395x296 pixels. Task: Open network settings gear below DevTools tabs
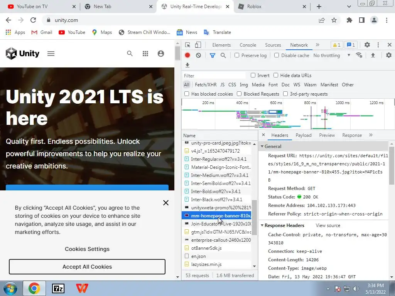389,55
